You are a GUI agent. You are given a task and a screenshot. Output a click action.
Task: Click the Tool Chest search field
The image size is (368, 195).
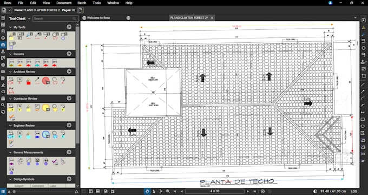55,18
